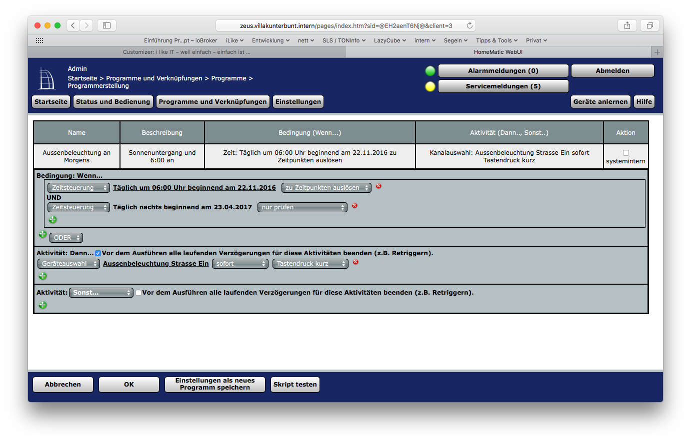Uncheck retrigger option for Dann activity
The image size is (691, 442).
(98, 253)
